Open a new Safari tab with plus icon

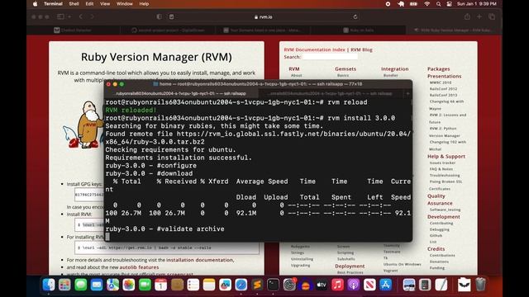[479, 16]
